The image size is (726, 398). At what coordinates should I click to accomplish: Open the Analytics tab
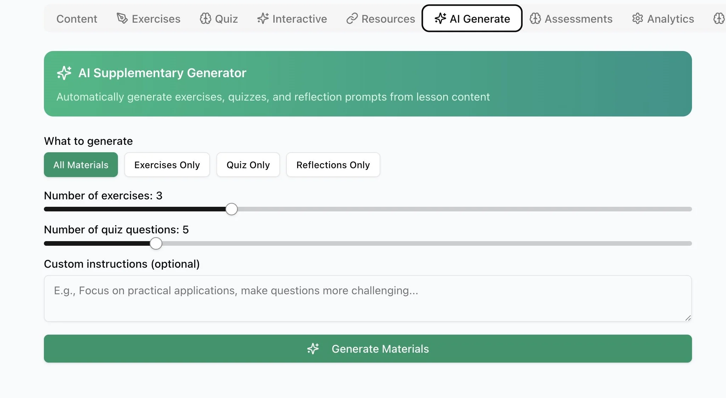click(663, 18)
